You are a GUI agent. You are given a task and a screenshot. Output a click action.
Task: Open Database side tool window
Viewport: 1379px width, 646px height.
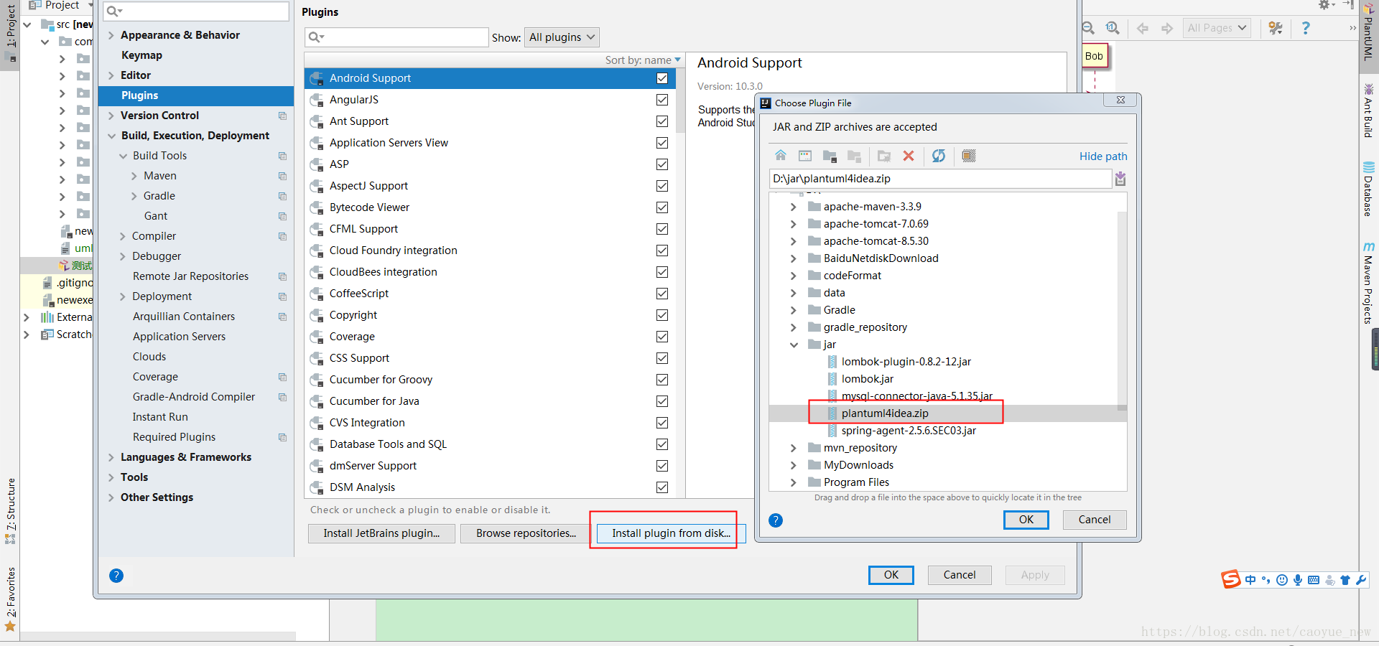(x=1368, y=189)
